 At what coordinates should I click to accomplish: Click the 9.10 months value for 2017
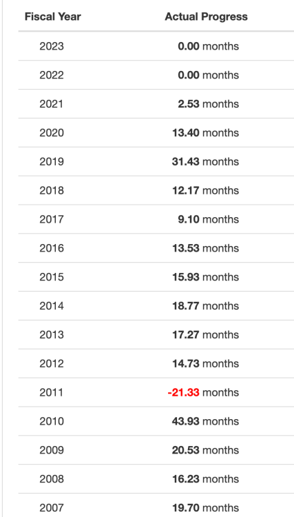pos(208,219)
